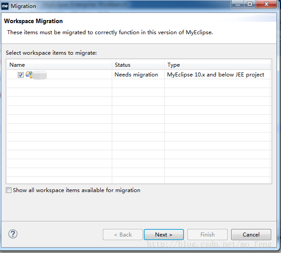Enable Show all workspace items available for migration
Screen dimensions: 281x253
click(x=8, y=190)
